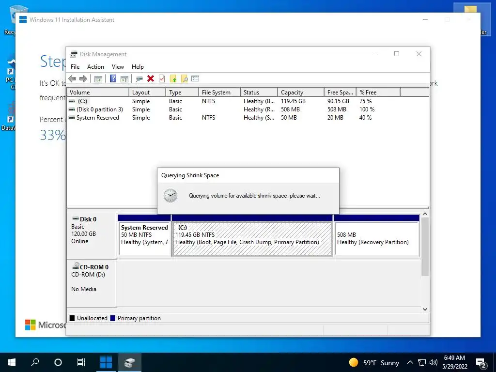Click the 90.15 GB free space cell
496x372 pixels.
pyautogui.click(x=338, y=101)
